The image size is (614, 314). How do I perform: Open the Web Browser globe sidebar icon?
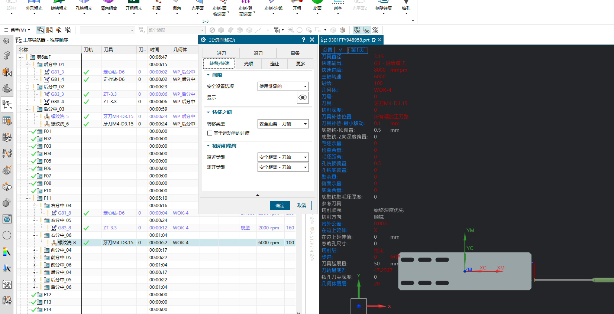point(7,219)
